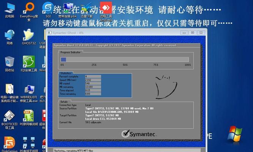253x152 pixels.
Task: Minimize the Symantec Ghost window
Action: click(x=184, y=33)
